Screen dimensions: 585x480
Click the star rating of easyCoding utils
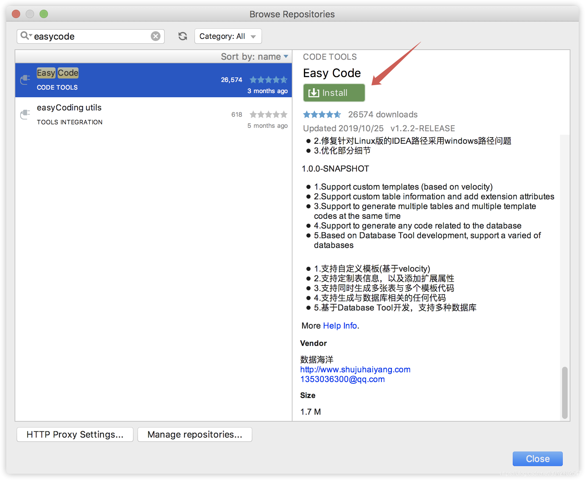pyautogui.click(x=268, y=114)
